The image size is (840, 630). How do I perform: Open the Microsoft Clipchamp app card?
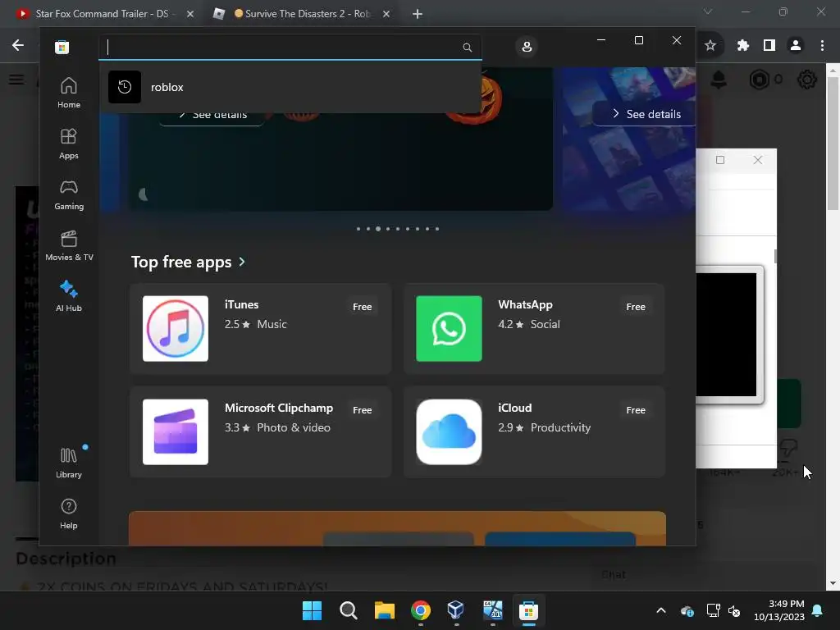(260, 431)
